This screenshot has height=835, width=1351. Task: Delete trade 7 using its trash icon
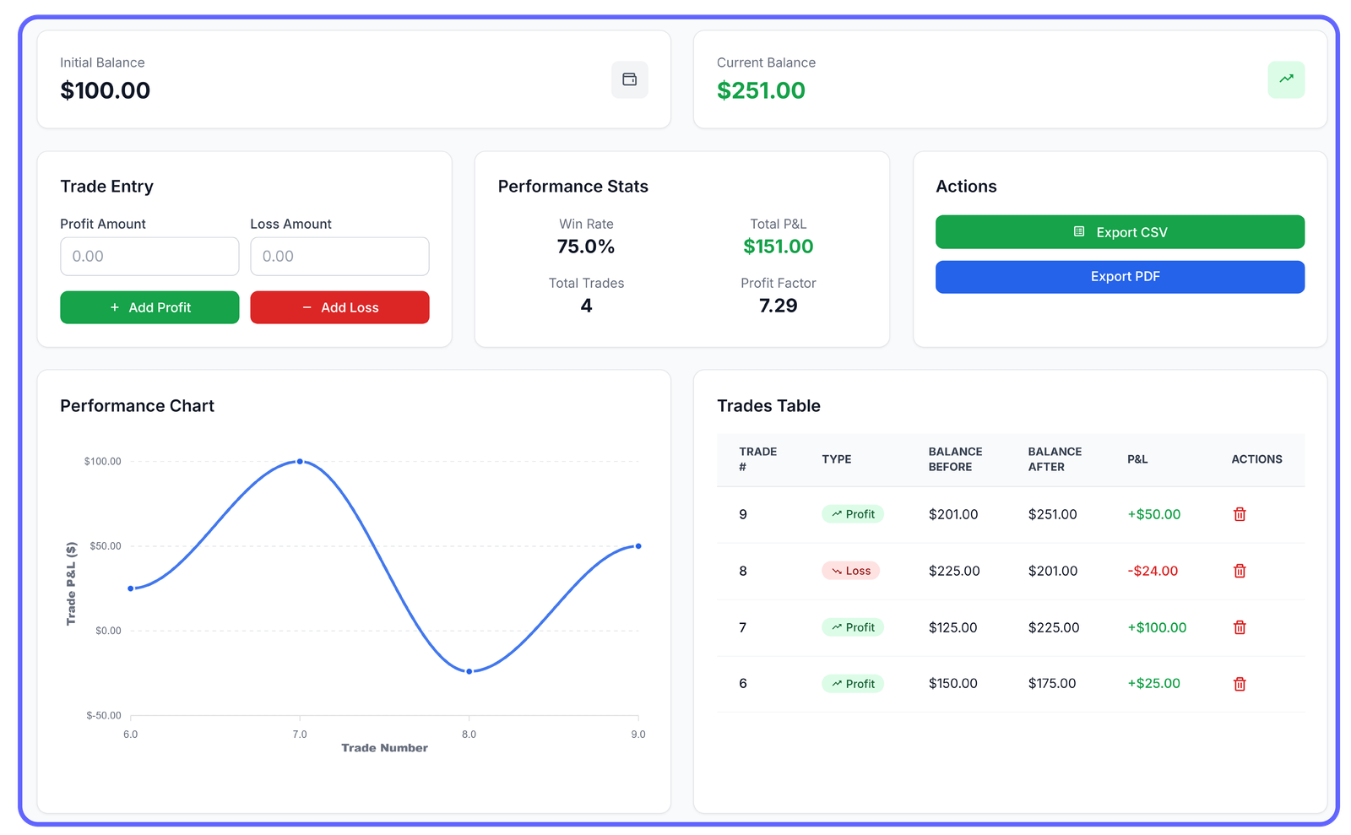[1239, 627]
